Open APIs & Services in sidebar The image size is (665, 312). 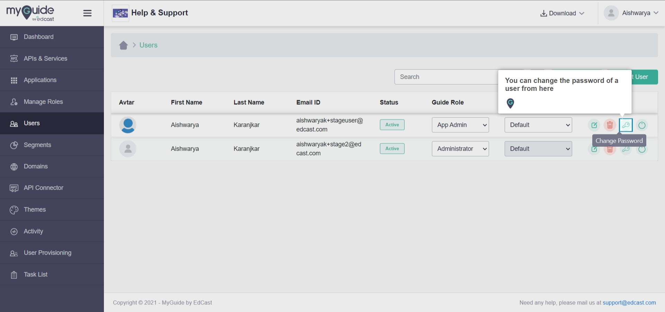coord(52,58)
